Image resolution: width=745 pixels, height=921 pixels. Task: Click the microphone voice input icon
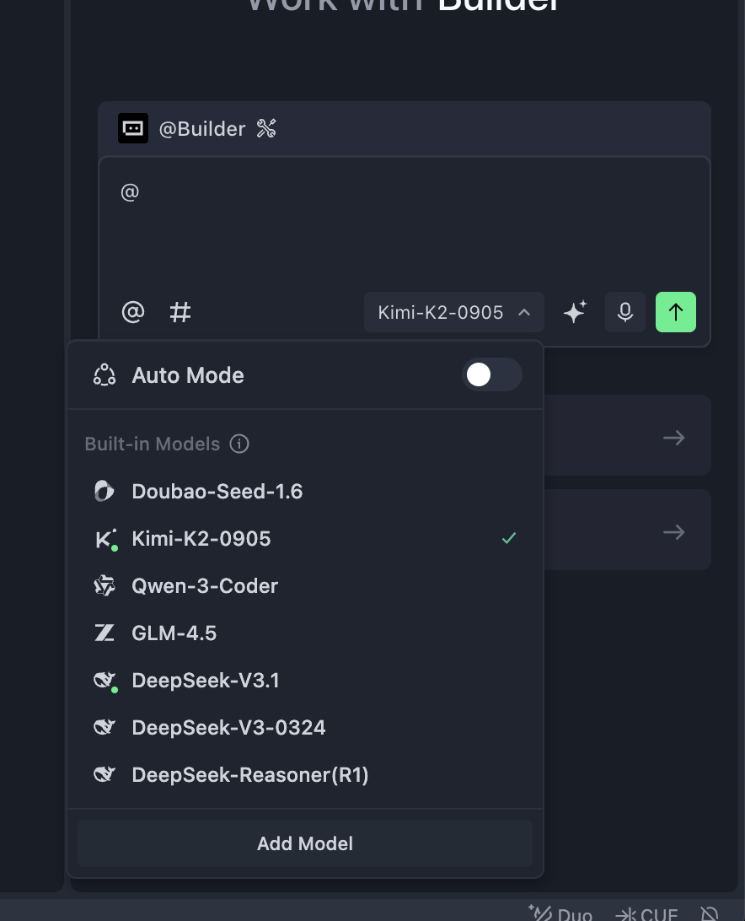[x=625, y=312]
